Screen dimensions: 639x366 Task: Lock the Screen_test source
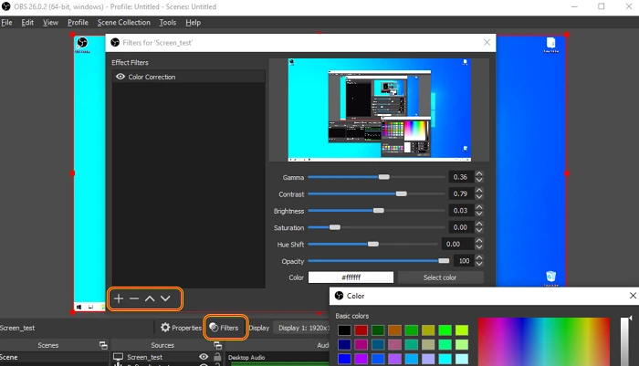[x=217, y=357]
